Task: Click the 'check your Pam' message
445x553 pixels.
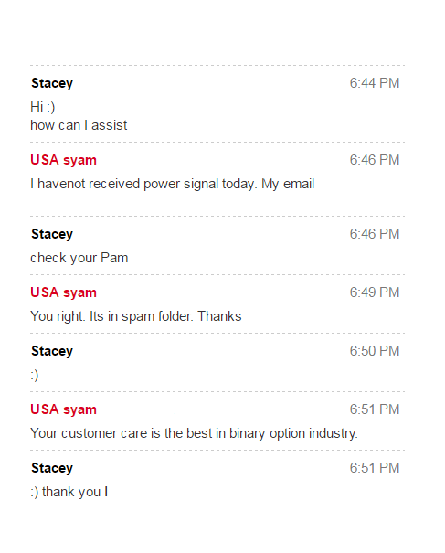Action: click(79, 258)
